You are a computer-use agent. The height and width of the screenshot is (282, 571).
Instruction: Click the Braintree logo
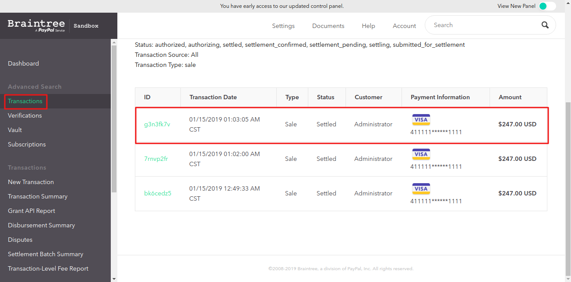pyautogui.click(x=35, y=24)
